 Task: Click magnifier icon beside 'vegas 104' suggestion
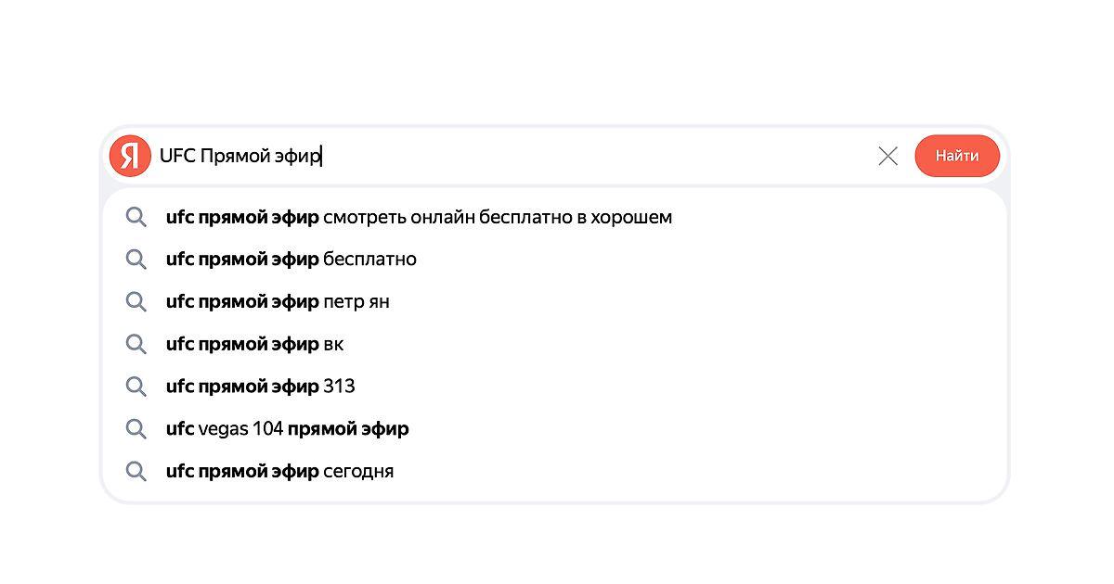coord(136,429)
